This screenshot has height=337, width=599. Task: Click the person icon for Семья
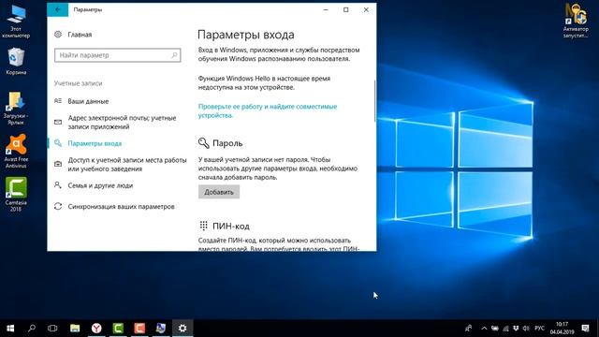coord(58,185)
